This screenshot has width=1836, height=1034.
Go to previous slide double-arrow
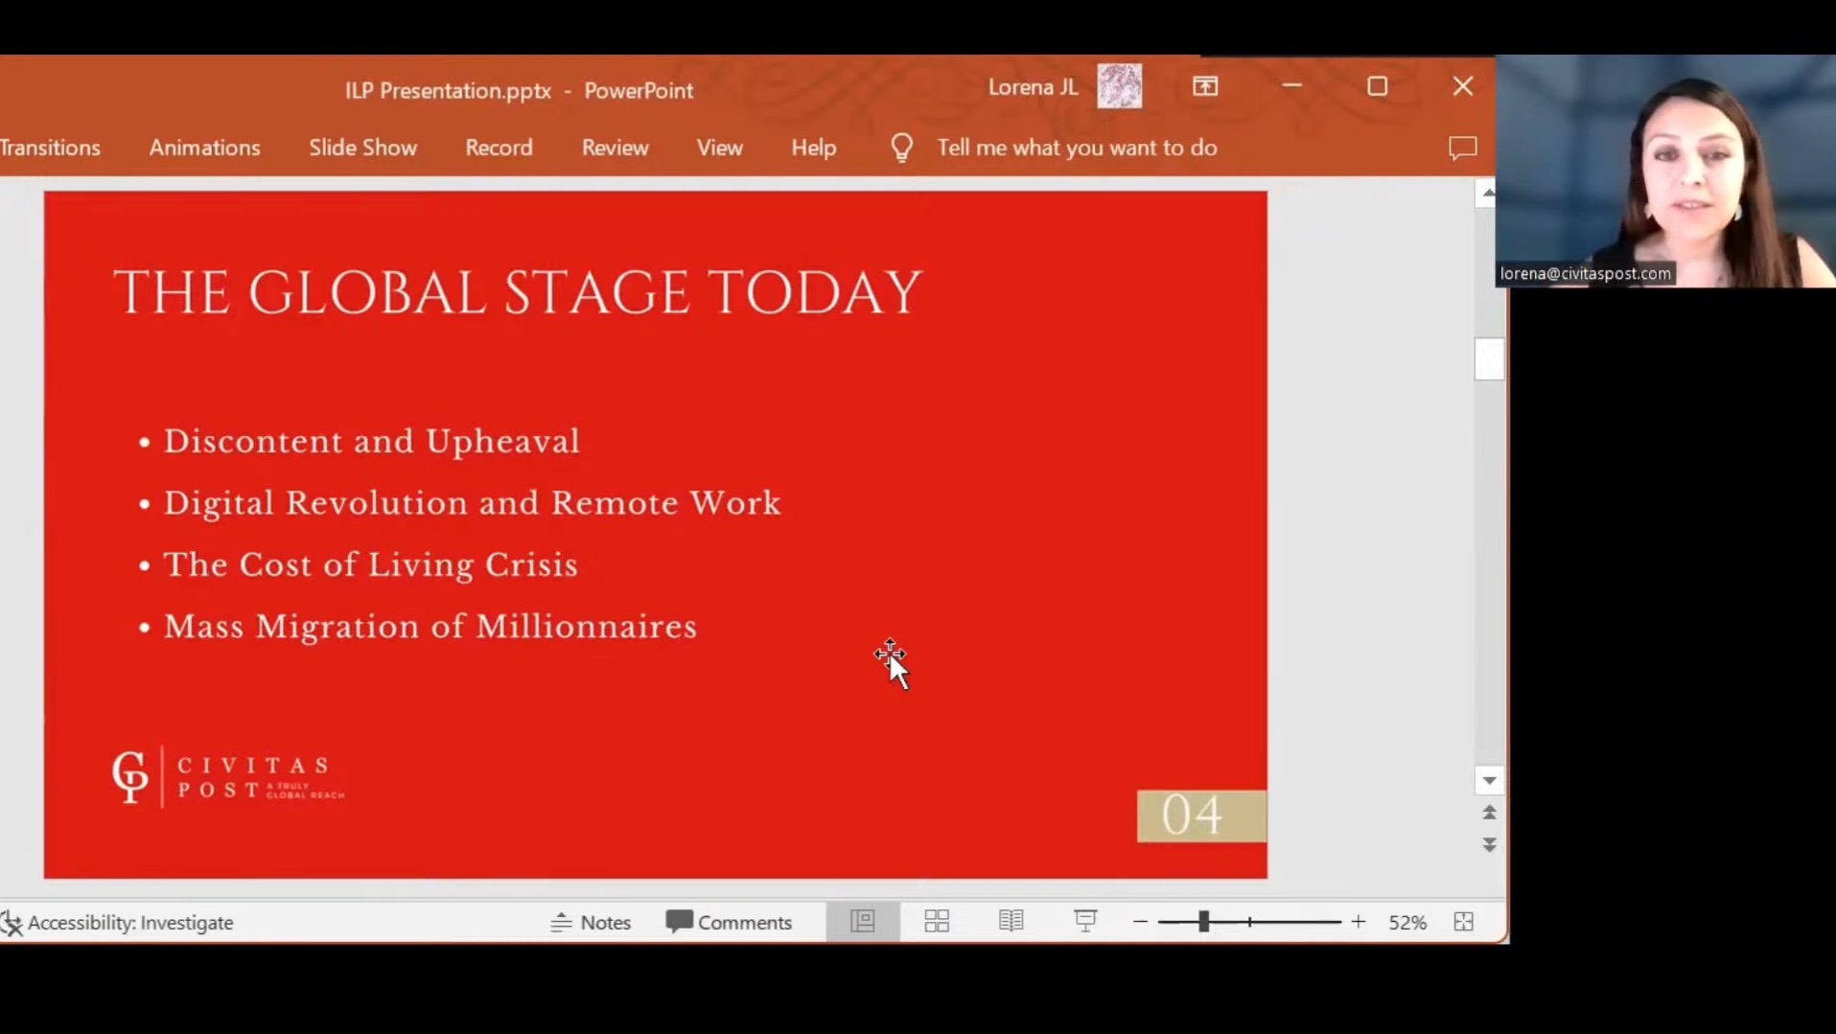1489,813
